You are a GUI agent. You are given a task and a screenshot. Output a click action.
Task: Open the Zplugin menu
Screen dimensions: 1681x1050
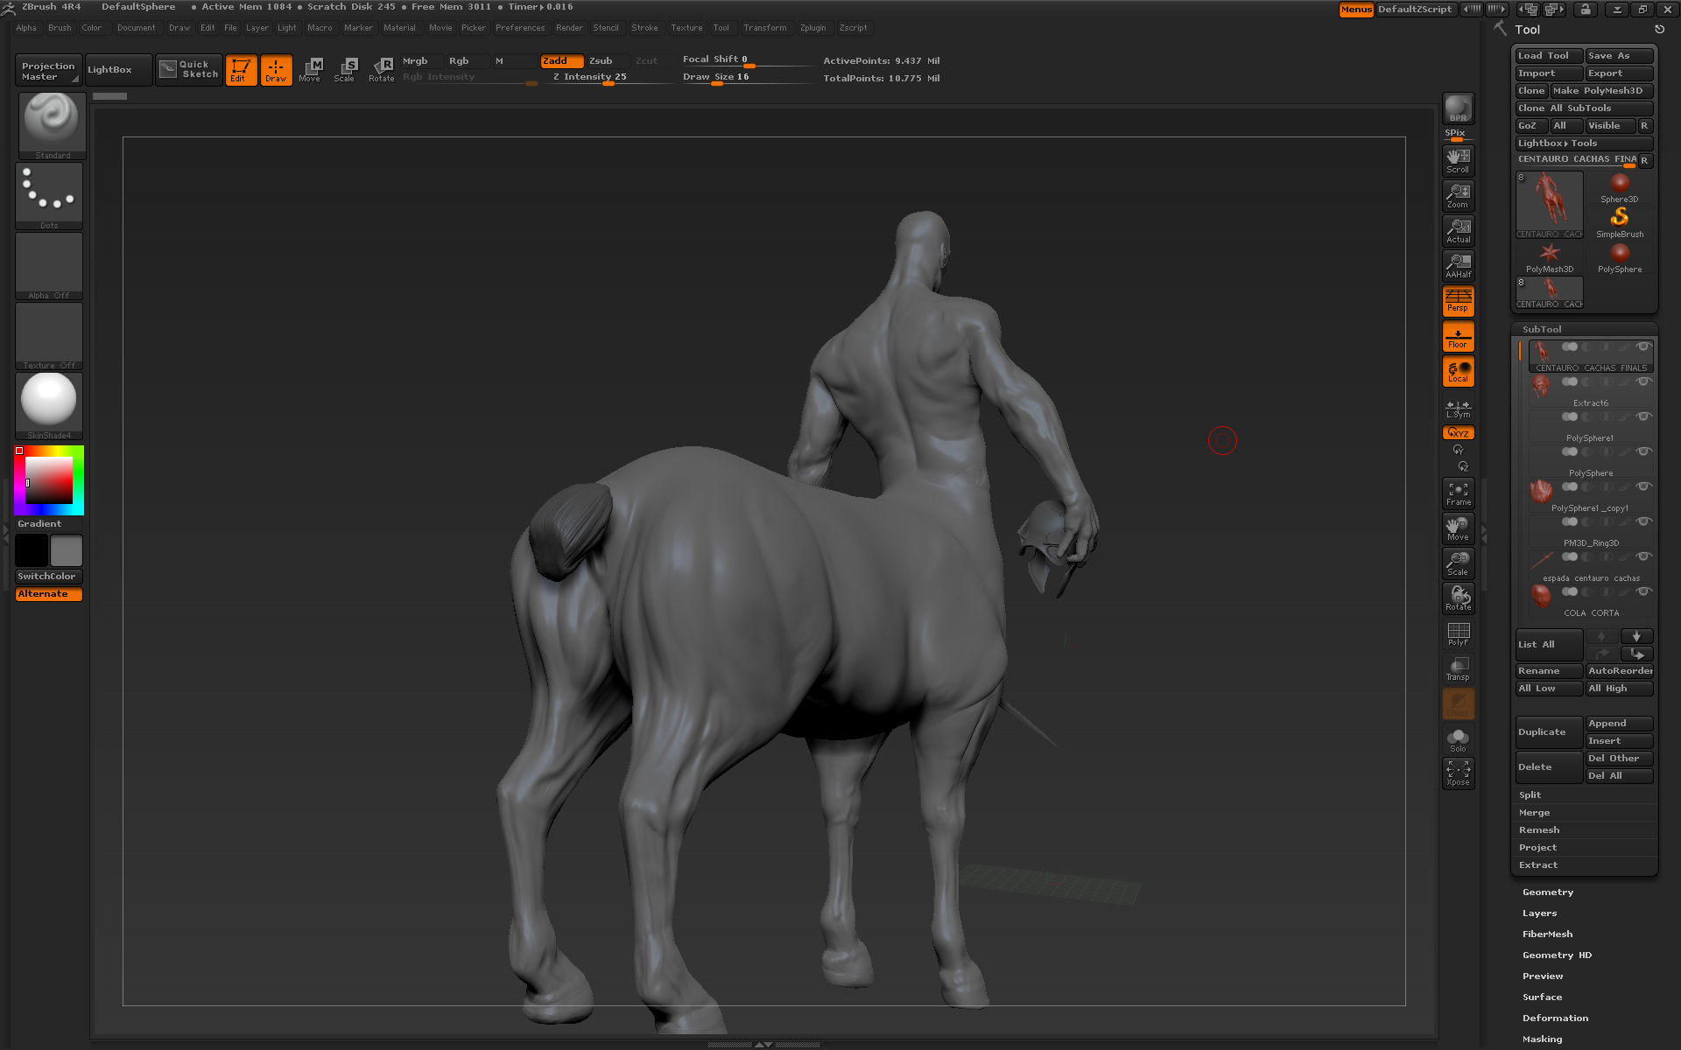point(812,28)
